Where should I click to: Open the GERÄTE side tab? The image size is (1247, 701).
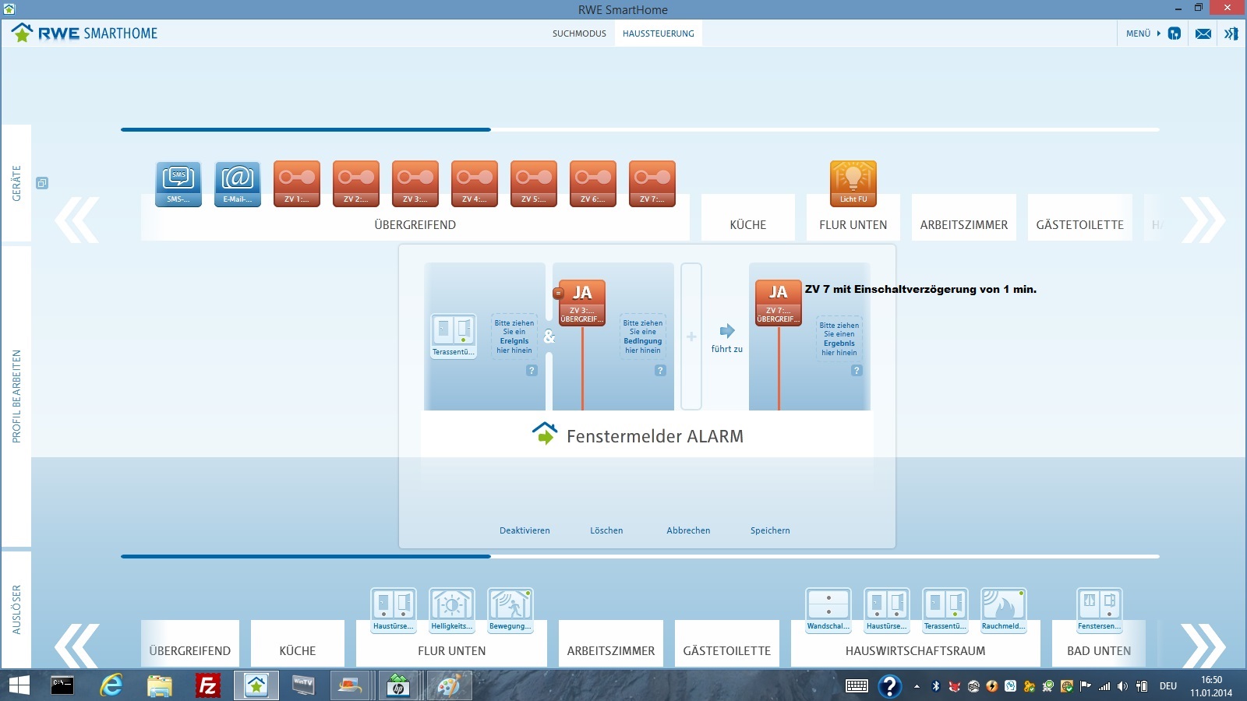16,183
